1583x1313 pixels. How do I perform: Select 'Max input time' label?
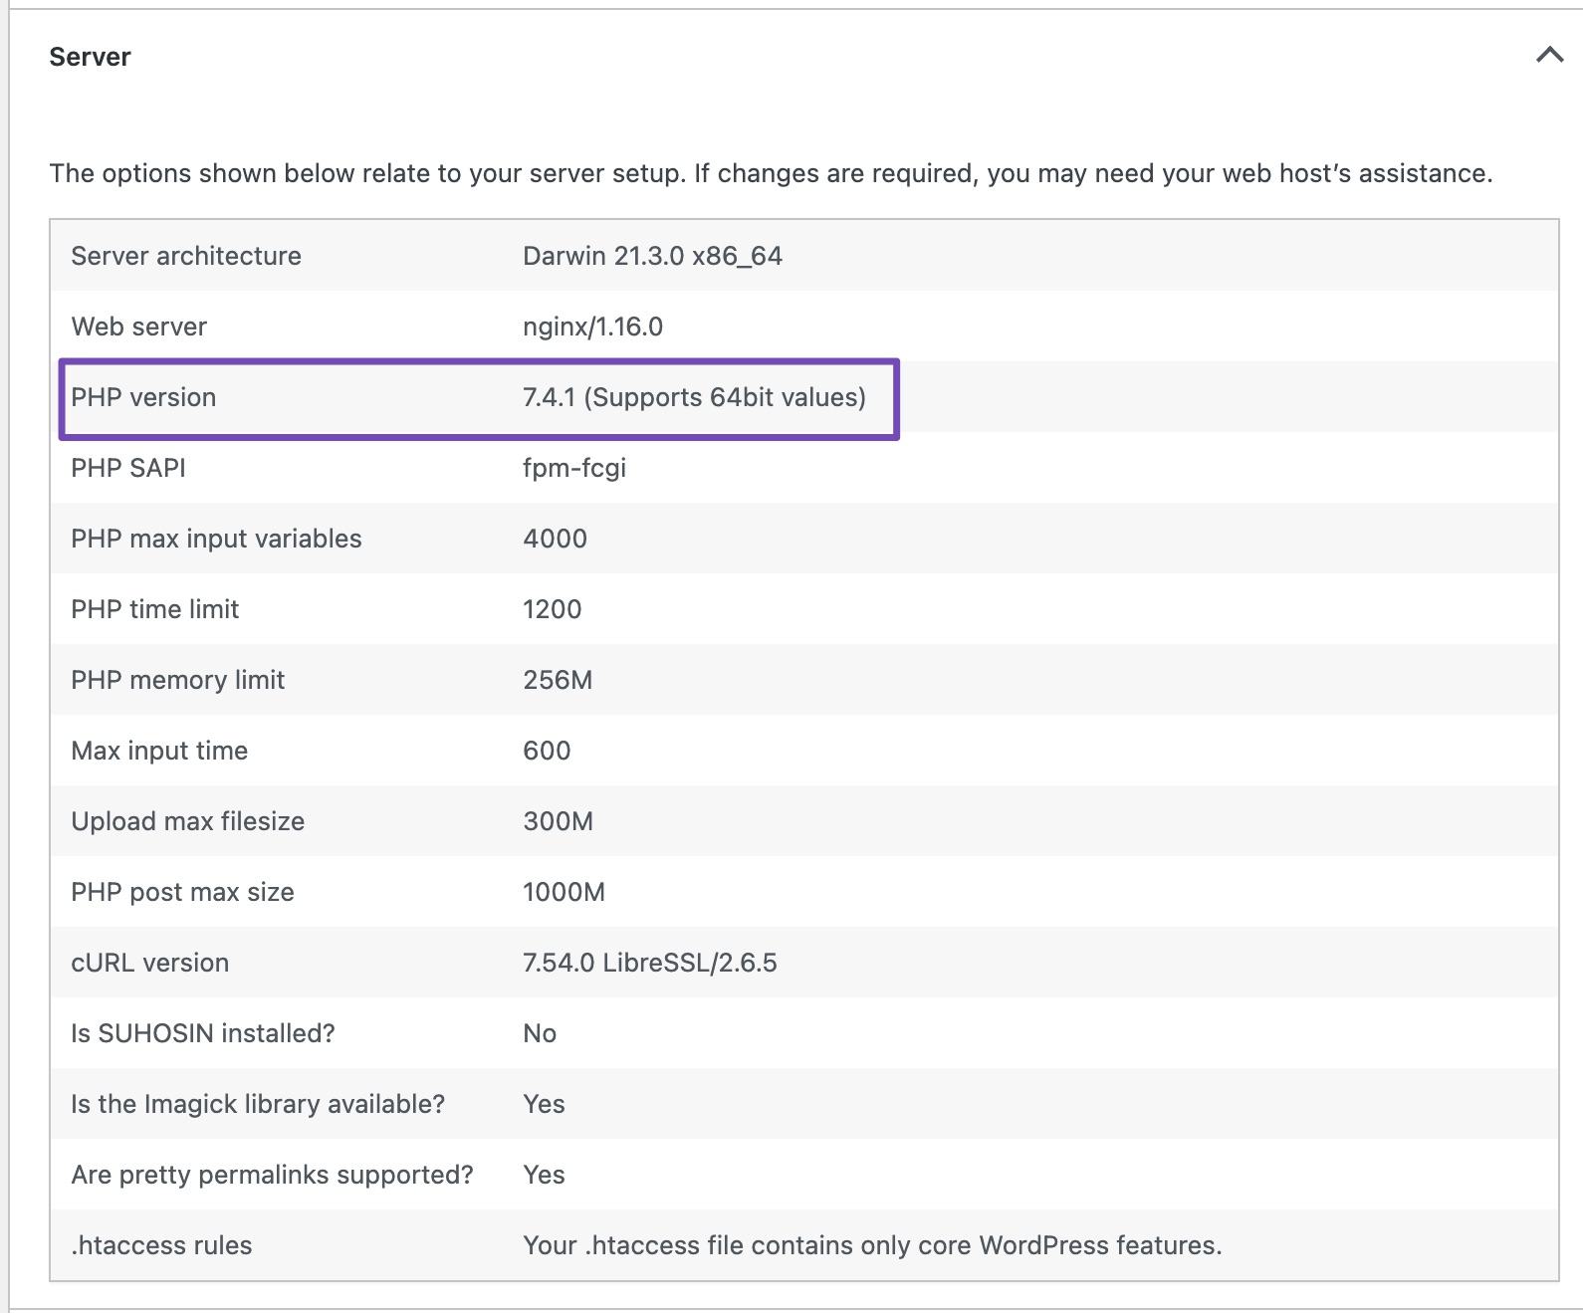pyautogui.click(x=159, y=751)
